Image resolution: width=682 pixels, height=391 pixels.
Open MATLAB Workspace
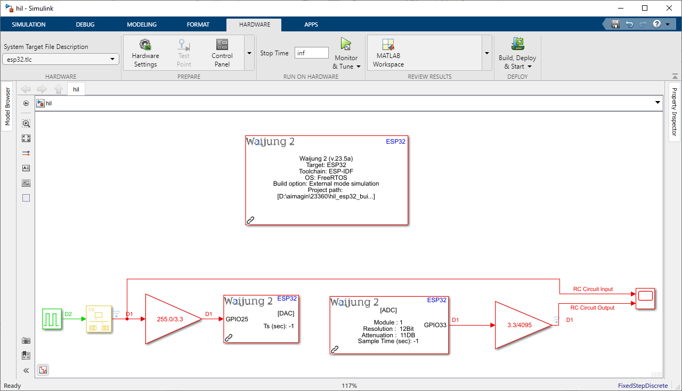coord(388,53)
